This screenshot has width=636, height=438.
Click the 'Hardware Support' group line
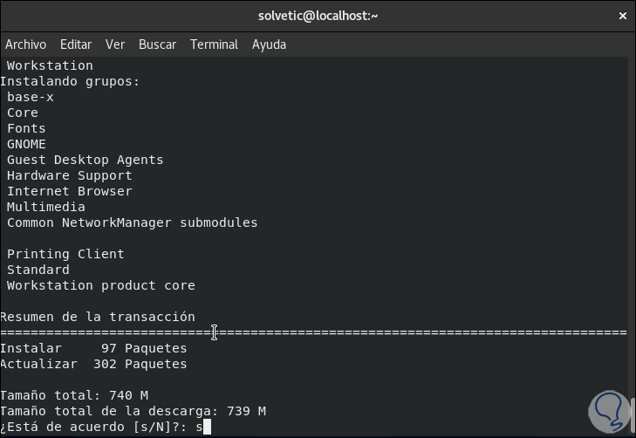tap(70, 175)
